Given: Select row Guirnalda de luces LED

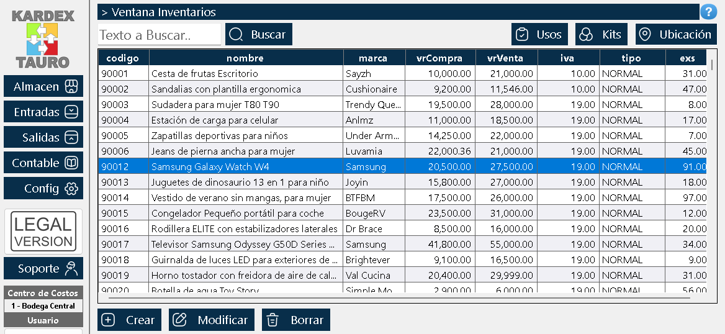Looking at the screenshot, I should tap(402, 260).
